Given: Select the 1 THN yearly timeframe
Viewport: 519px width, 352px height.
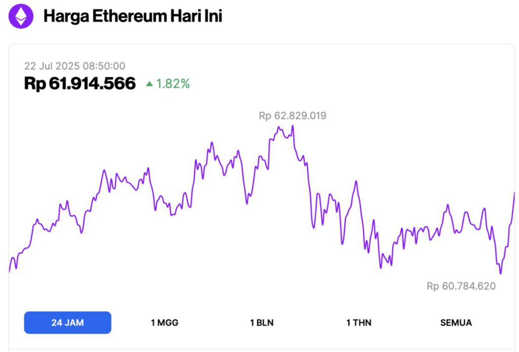Looking at the screenshot, I should (x=358, y=322).
